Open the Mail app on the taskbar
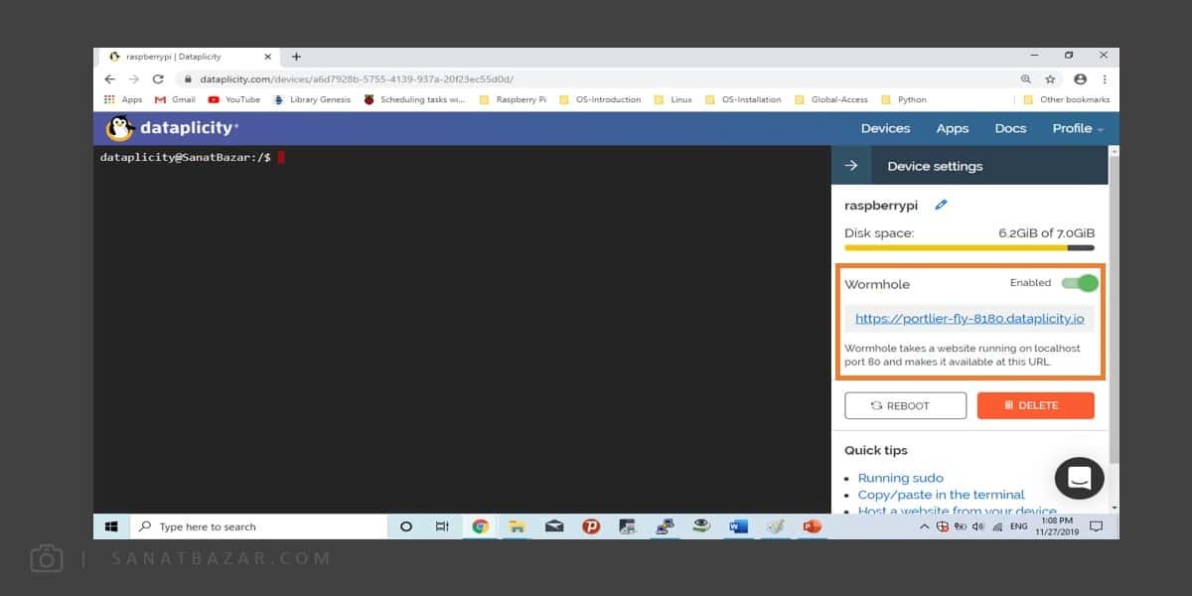Image resolution: width=1192 pixels, height=596 pixels. coord(554,526)
